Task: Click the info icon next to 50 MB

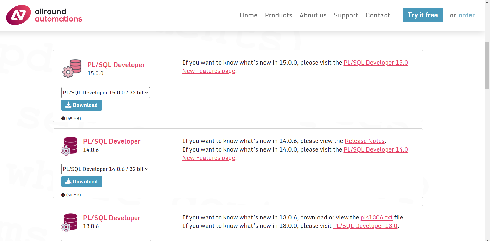Action: [x=63, y=195]
